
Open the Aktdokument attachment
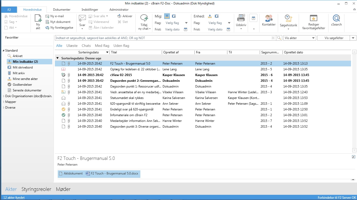click(71, 173)
